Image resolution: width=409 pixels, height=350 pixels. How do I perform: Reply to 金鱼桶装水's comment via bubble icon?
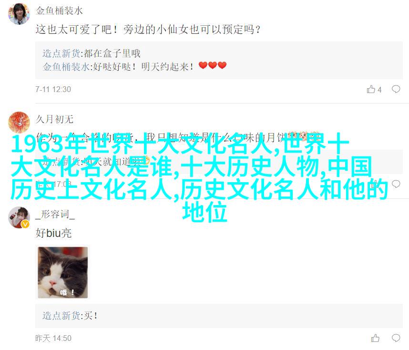[396, 89]
